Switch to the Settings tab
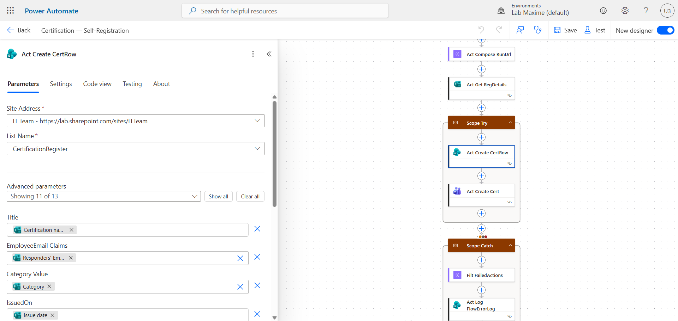This screenshot has width=678, height=321. click(x=61, y=84)
